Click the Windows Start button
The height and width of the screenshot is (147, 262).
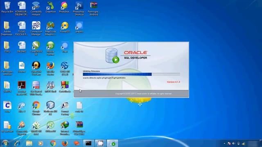[5, 143]
